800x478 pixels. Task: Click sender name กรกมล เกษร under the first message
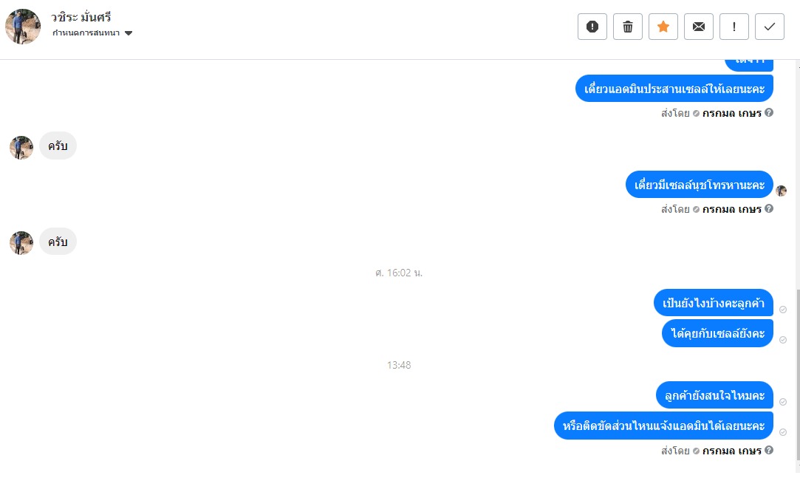(731, 113)
